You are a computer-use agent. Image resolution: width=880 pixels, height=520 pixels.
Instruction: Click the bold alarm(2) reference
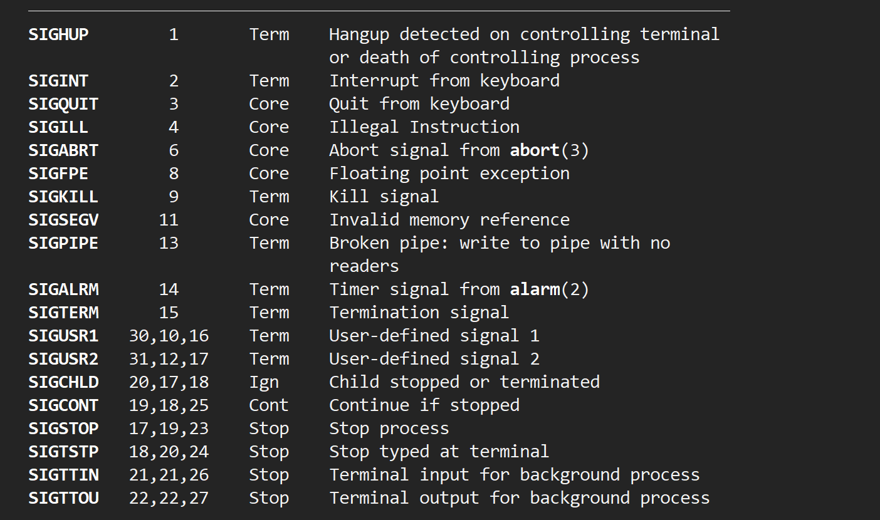pos(549,289)
